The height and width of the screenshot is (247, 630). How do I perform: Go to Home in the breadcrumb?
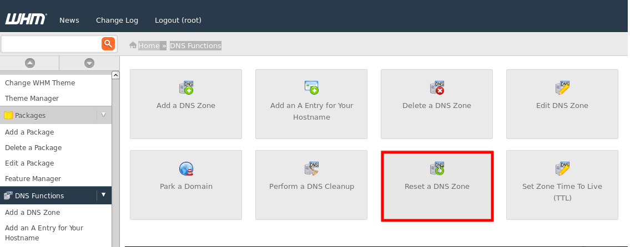tap(149, 45)
